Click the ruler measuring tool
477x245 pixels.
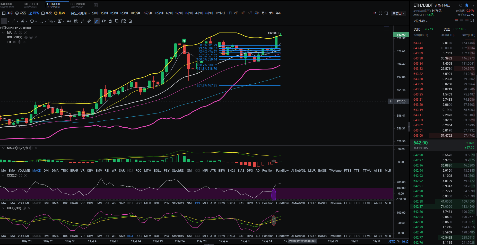89,21
